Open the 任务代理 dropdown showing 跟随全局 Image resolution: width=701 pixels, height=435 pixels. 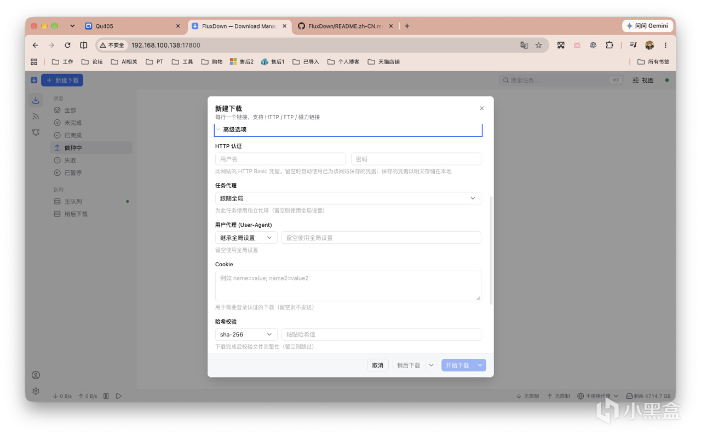[348, 198]
